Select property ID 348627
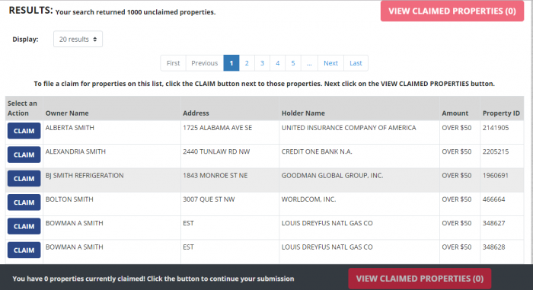This screenshot has height=290, width=533. tap(494, 223)
